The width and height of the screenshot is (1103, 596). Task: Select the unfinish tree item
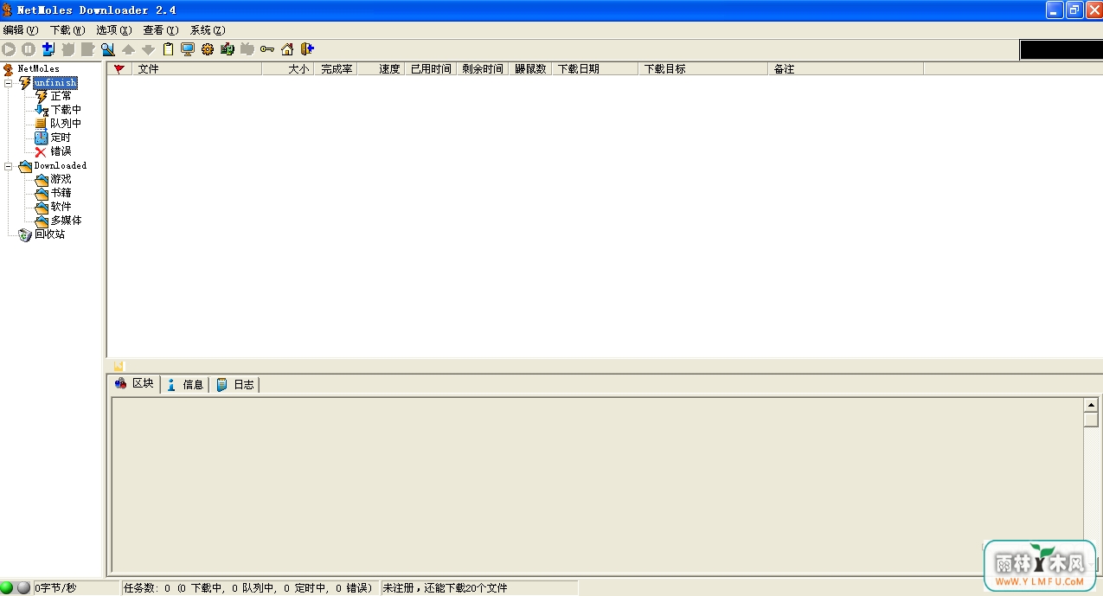(55, 83)
